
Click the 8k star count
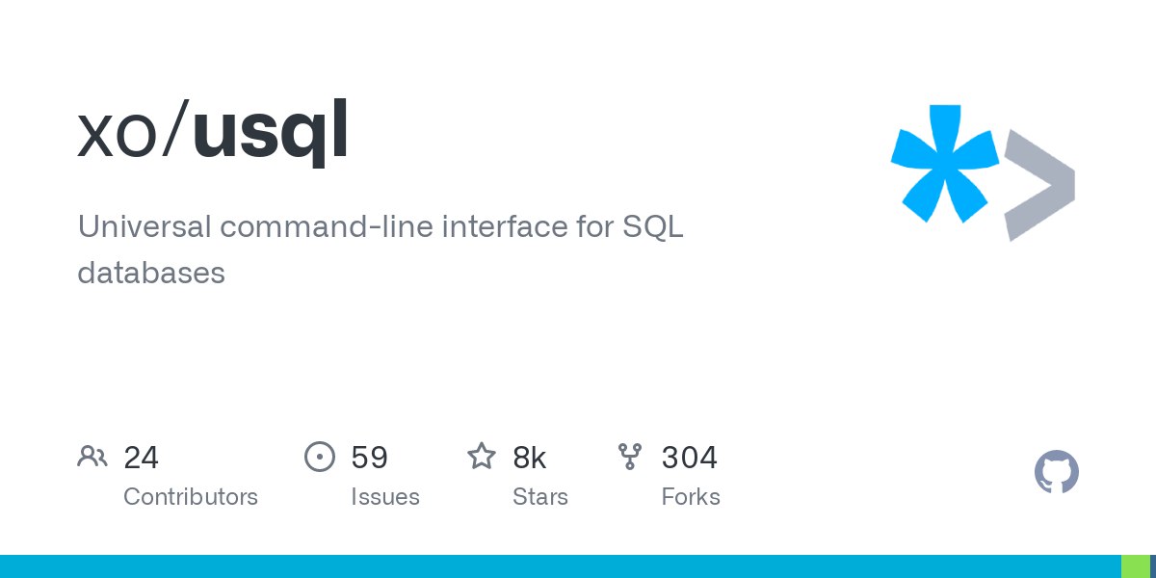tap(529, 458)
